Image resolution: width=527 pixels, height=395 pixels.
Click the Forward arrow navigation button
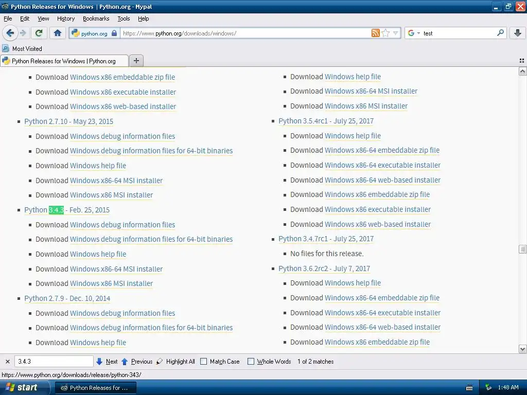[x=23, y=33]
